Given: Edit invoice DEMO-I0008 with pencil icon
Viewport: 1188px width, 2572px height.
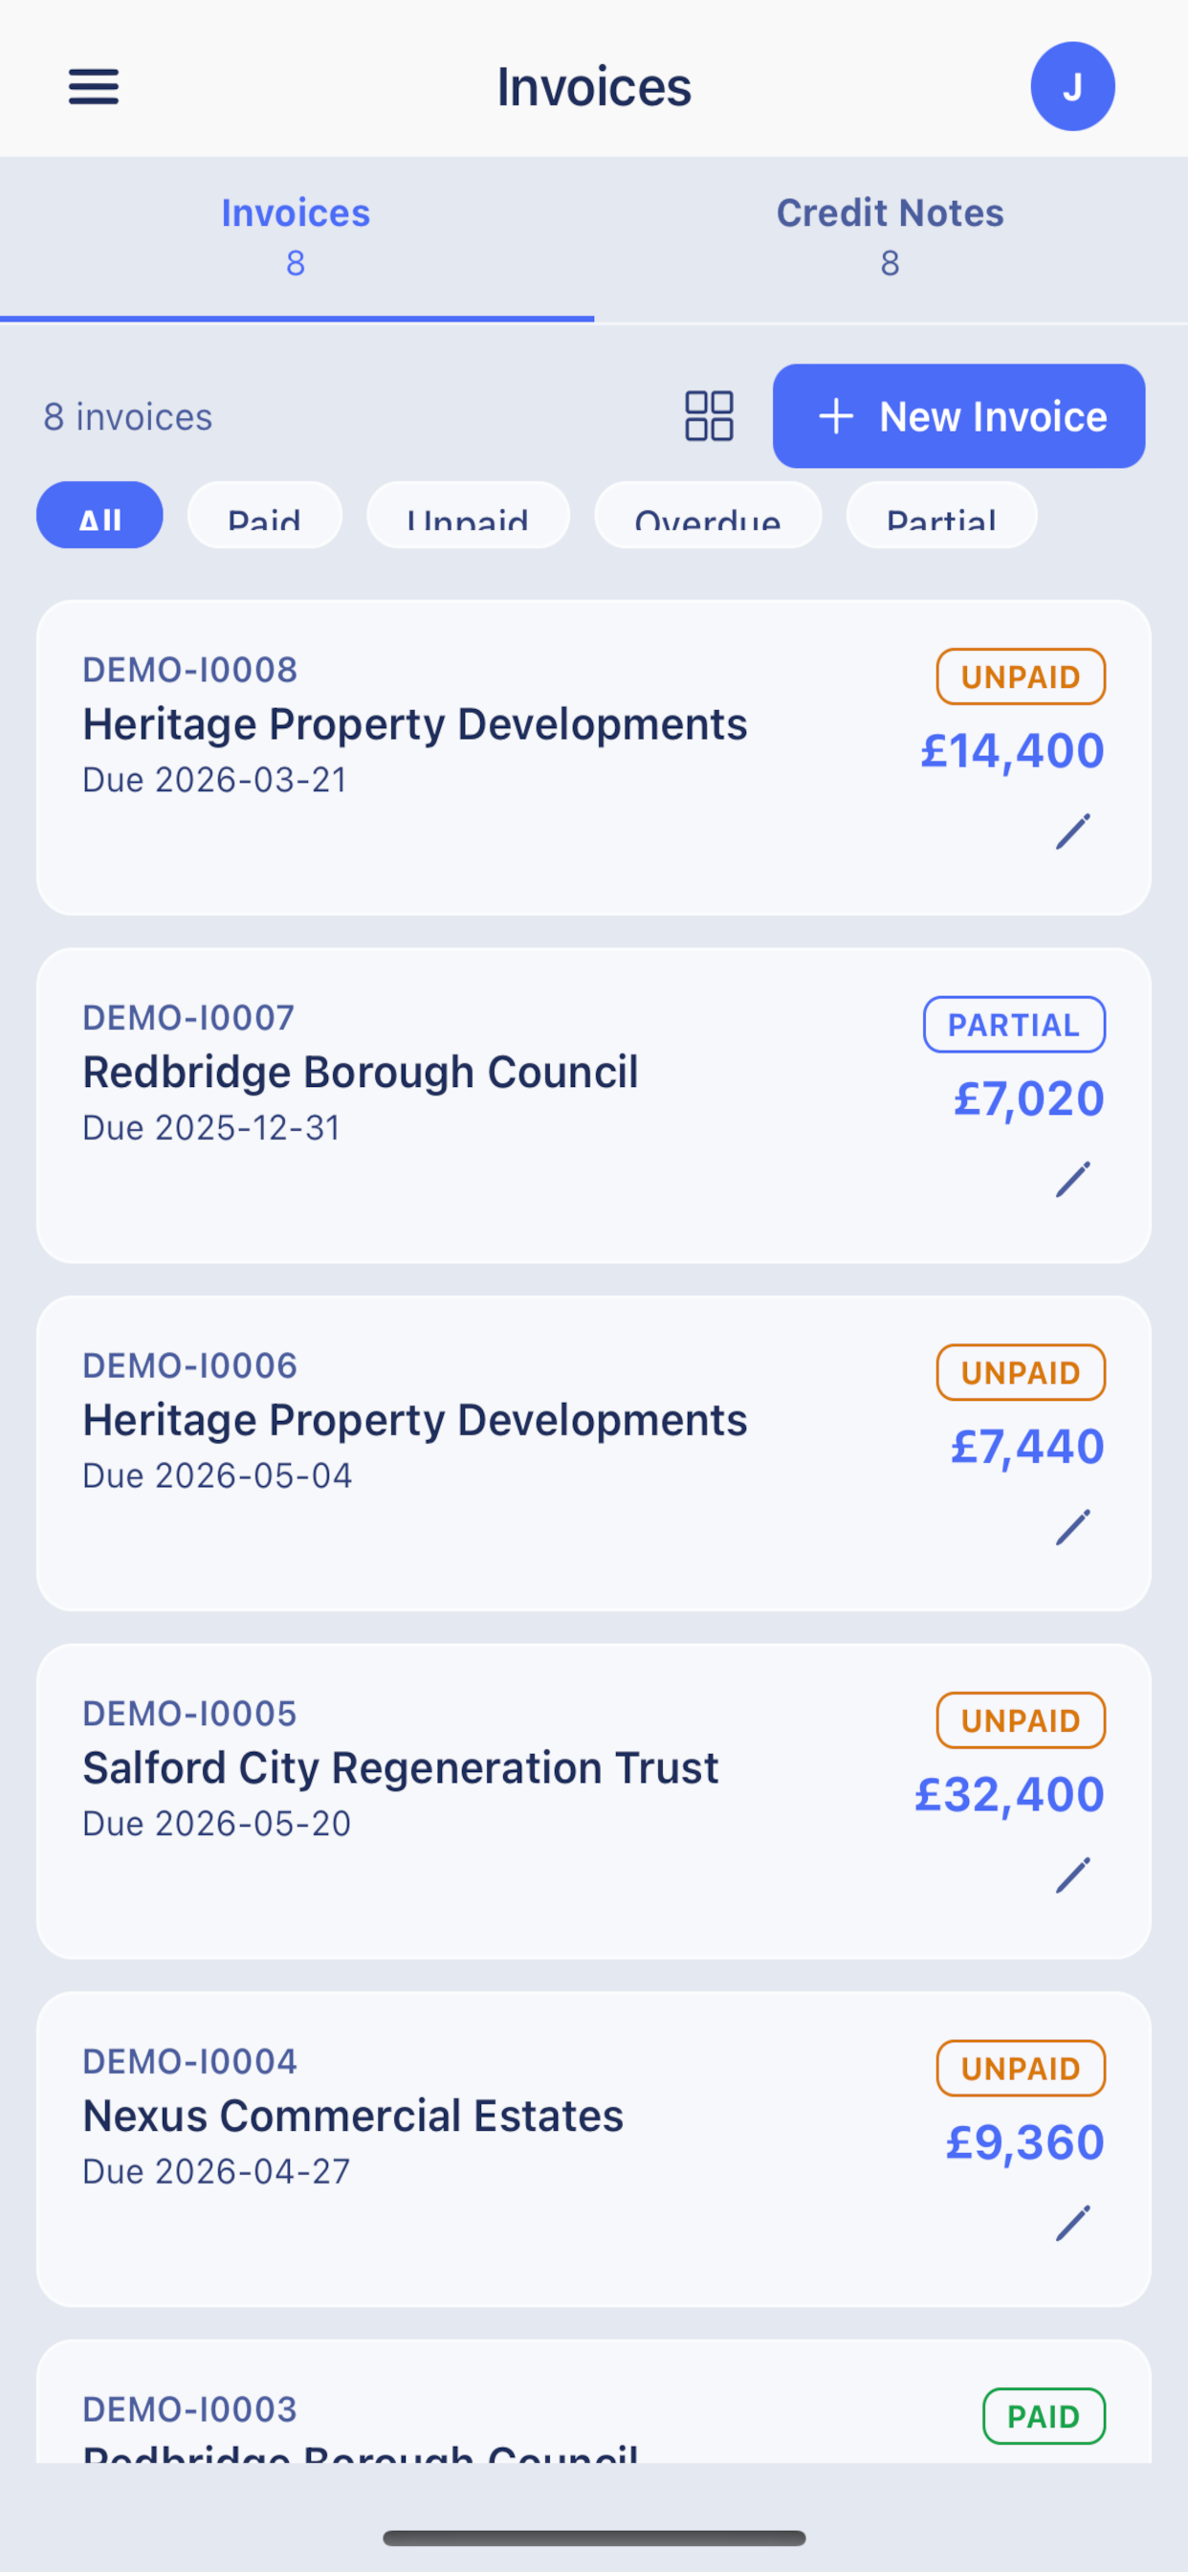Looking at the screenshot, I should click(x=1072, y=831).
